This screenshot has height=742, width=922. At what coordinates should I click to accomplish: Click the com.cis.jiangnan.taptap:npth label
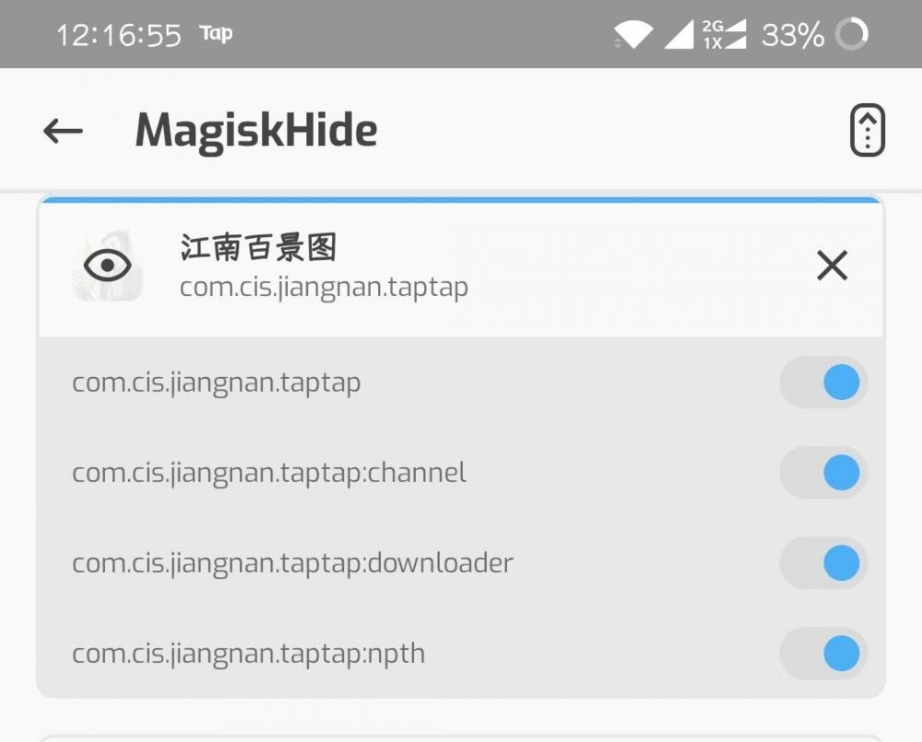[x=249, y=654]
